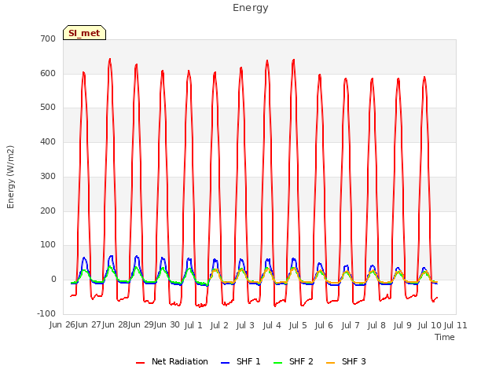Click the y-axis tick value 500

(48, 108)
